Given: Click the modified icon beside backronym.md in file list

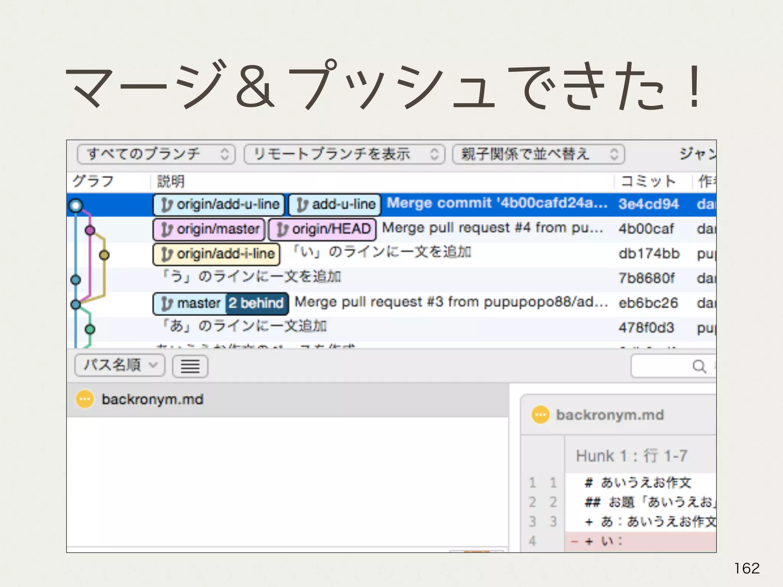Looking at the screenshot, I should [84, 399].
